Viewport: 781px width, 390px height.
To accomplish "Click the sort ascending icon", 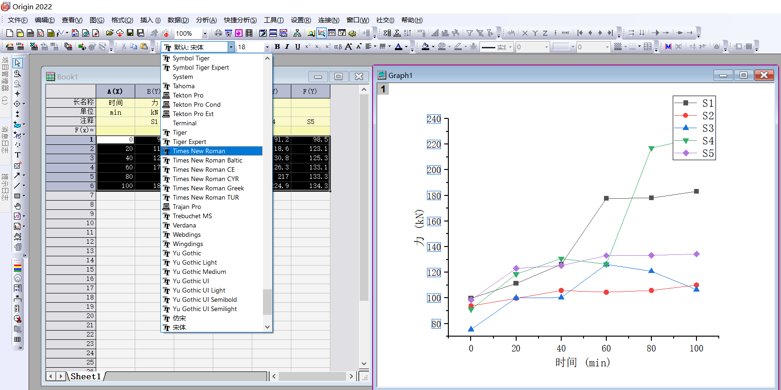I will click(407, 33).
